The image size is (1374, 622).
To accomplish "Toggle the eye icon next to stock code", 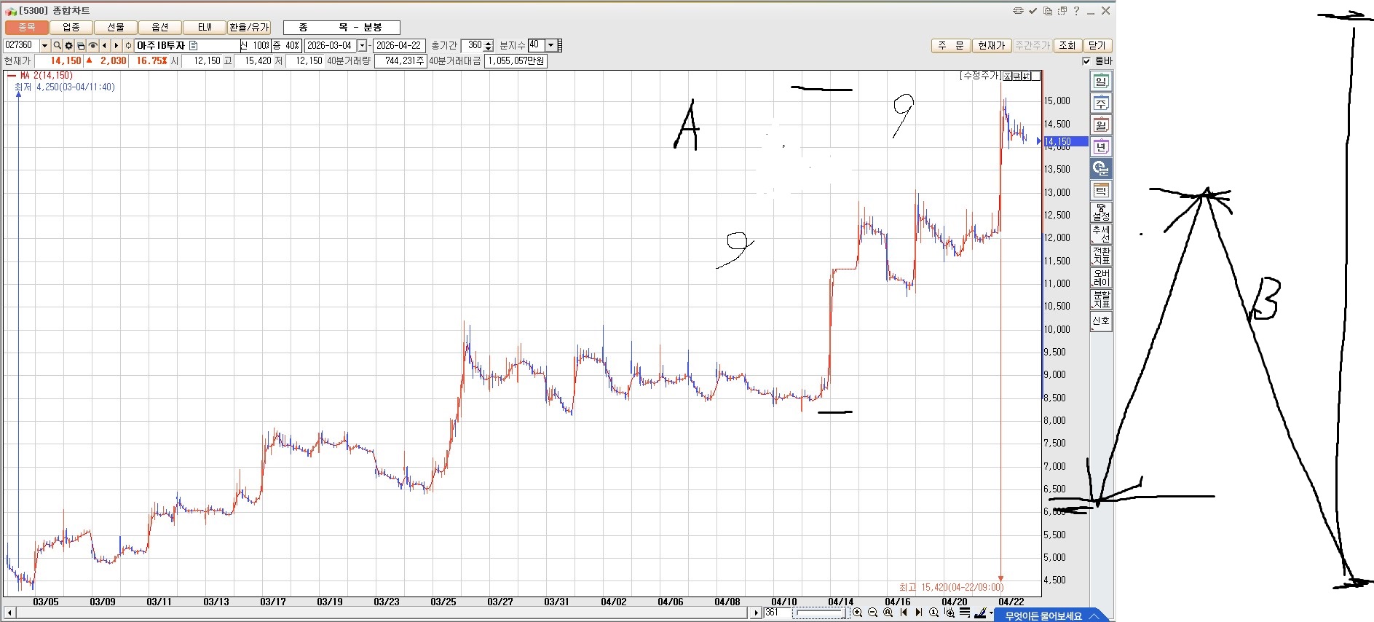I will [x=92, y=46].
